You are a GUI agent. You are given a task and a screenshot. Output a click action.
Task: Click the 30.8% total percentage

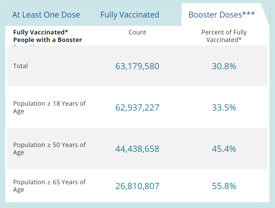[x=224, y=66]
